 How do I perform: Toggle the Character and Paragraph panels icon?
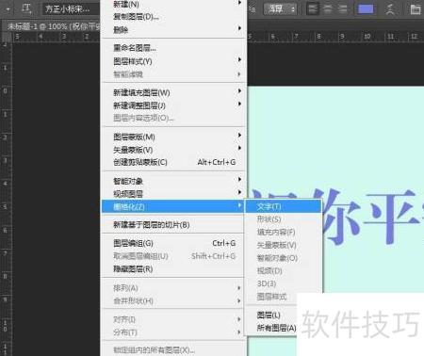pyautogui.click(x=416, y=9)
